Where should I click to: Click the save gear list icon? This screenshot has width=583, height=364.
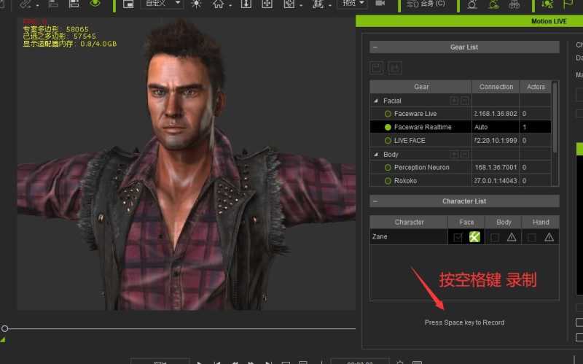point(377,68)
